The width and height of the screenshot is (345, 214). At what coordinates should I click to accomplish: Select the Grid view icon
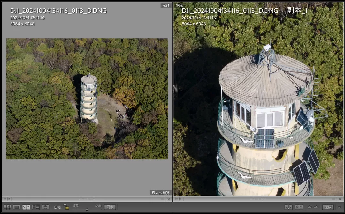tap(7, 207)
